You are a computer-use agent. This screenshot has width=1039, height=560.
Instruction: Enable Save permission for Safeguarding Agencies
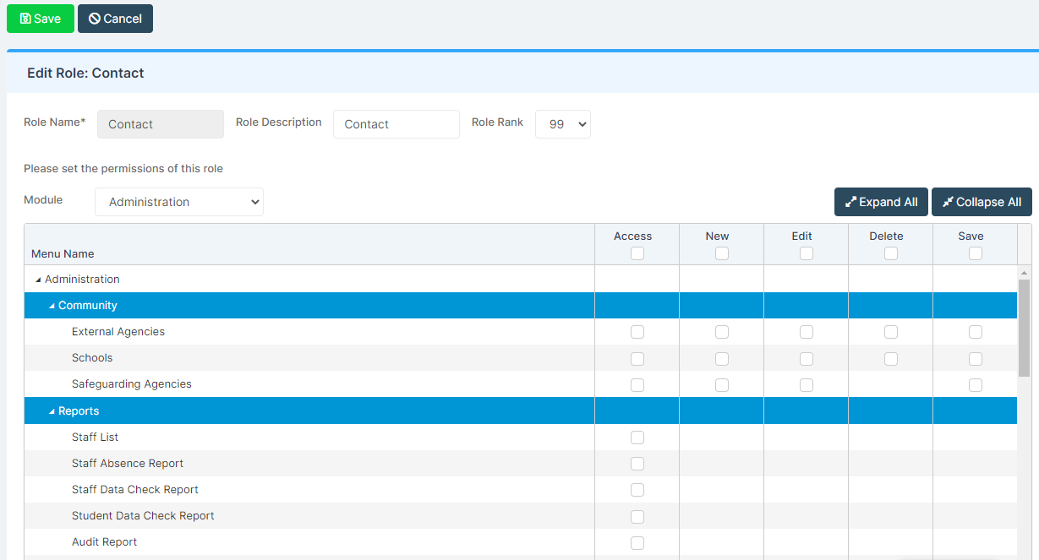pyautogui.click(x=975, y=384)
